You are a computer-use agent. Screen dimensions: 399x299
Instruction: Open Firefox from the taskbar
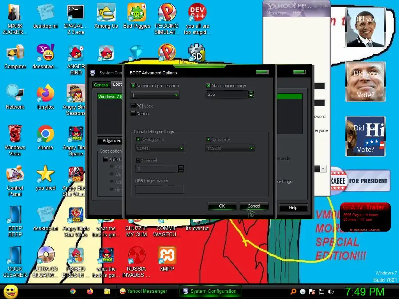click(90, 291)
